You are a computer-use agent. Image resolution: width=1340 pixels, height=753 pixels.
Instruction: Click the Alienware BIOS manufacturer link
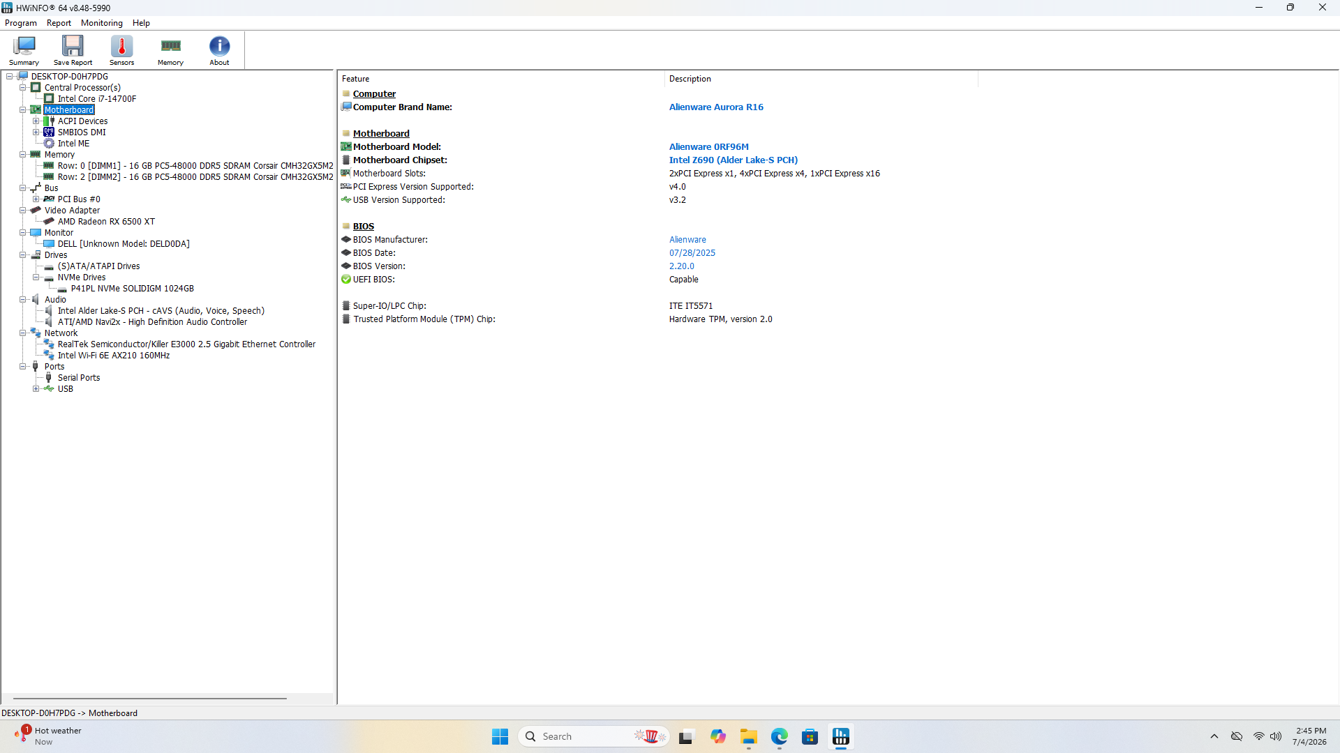[687, 239]
